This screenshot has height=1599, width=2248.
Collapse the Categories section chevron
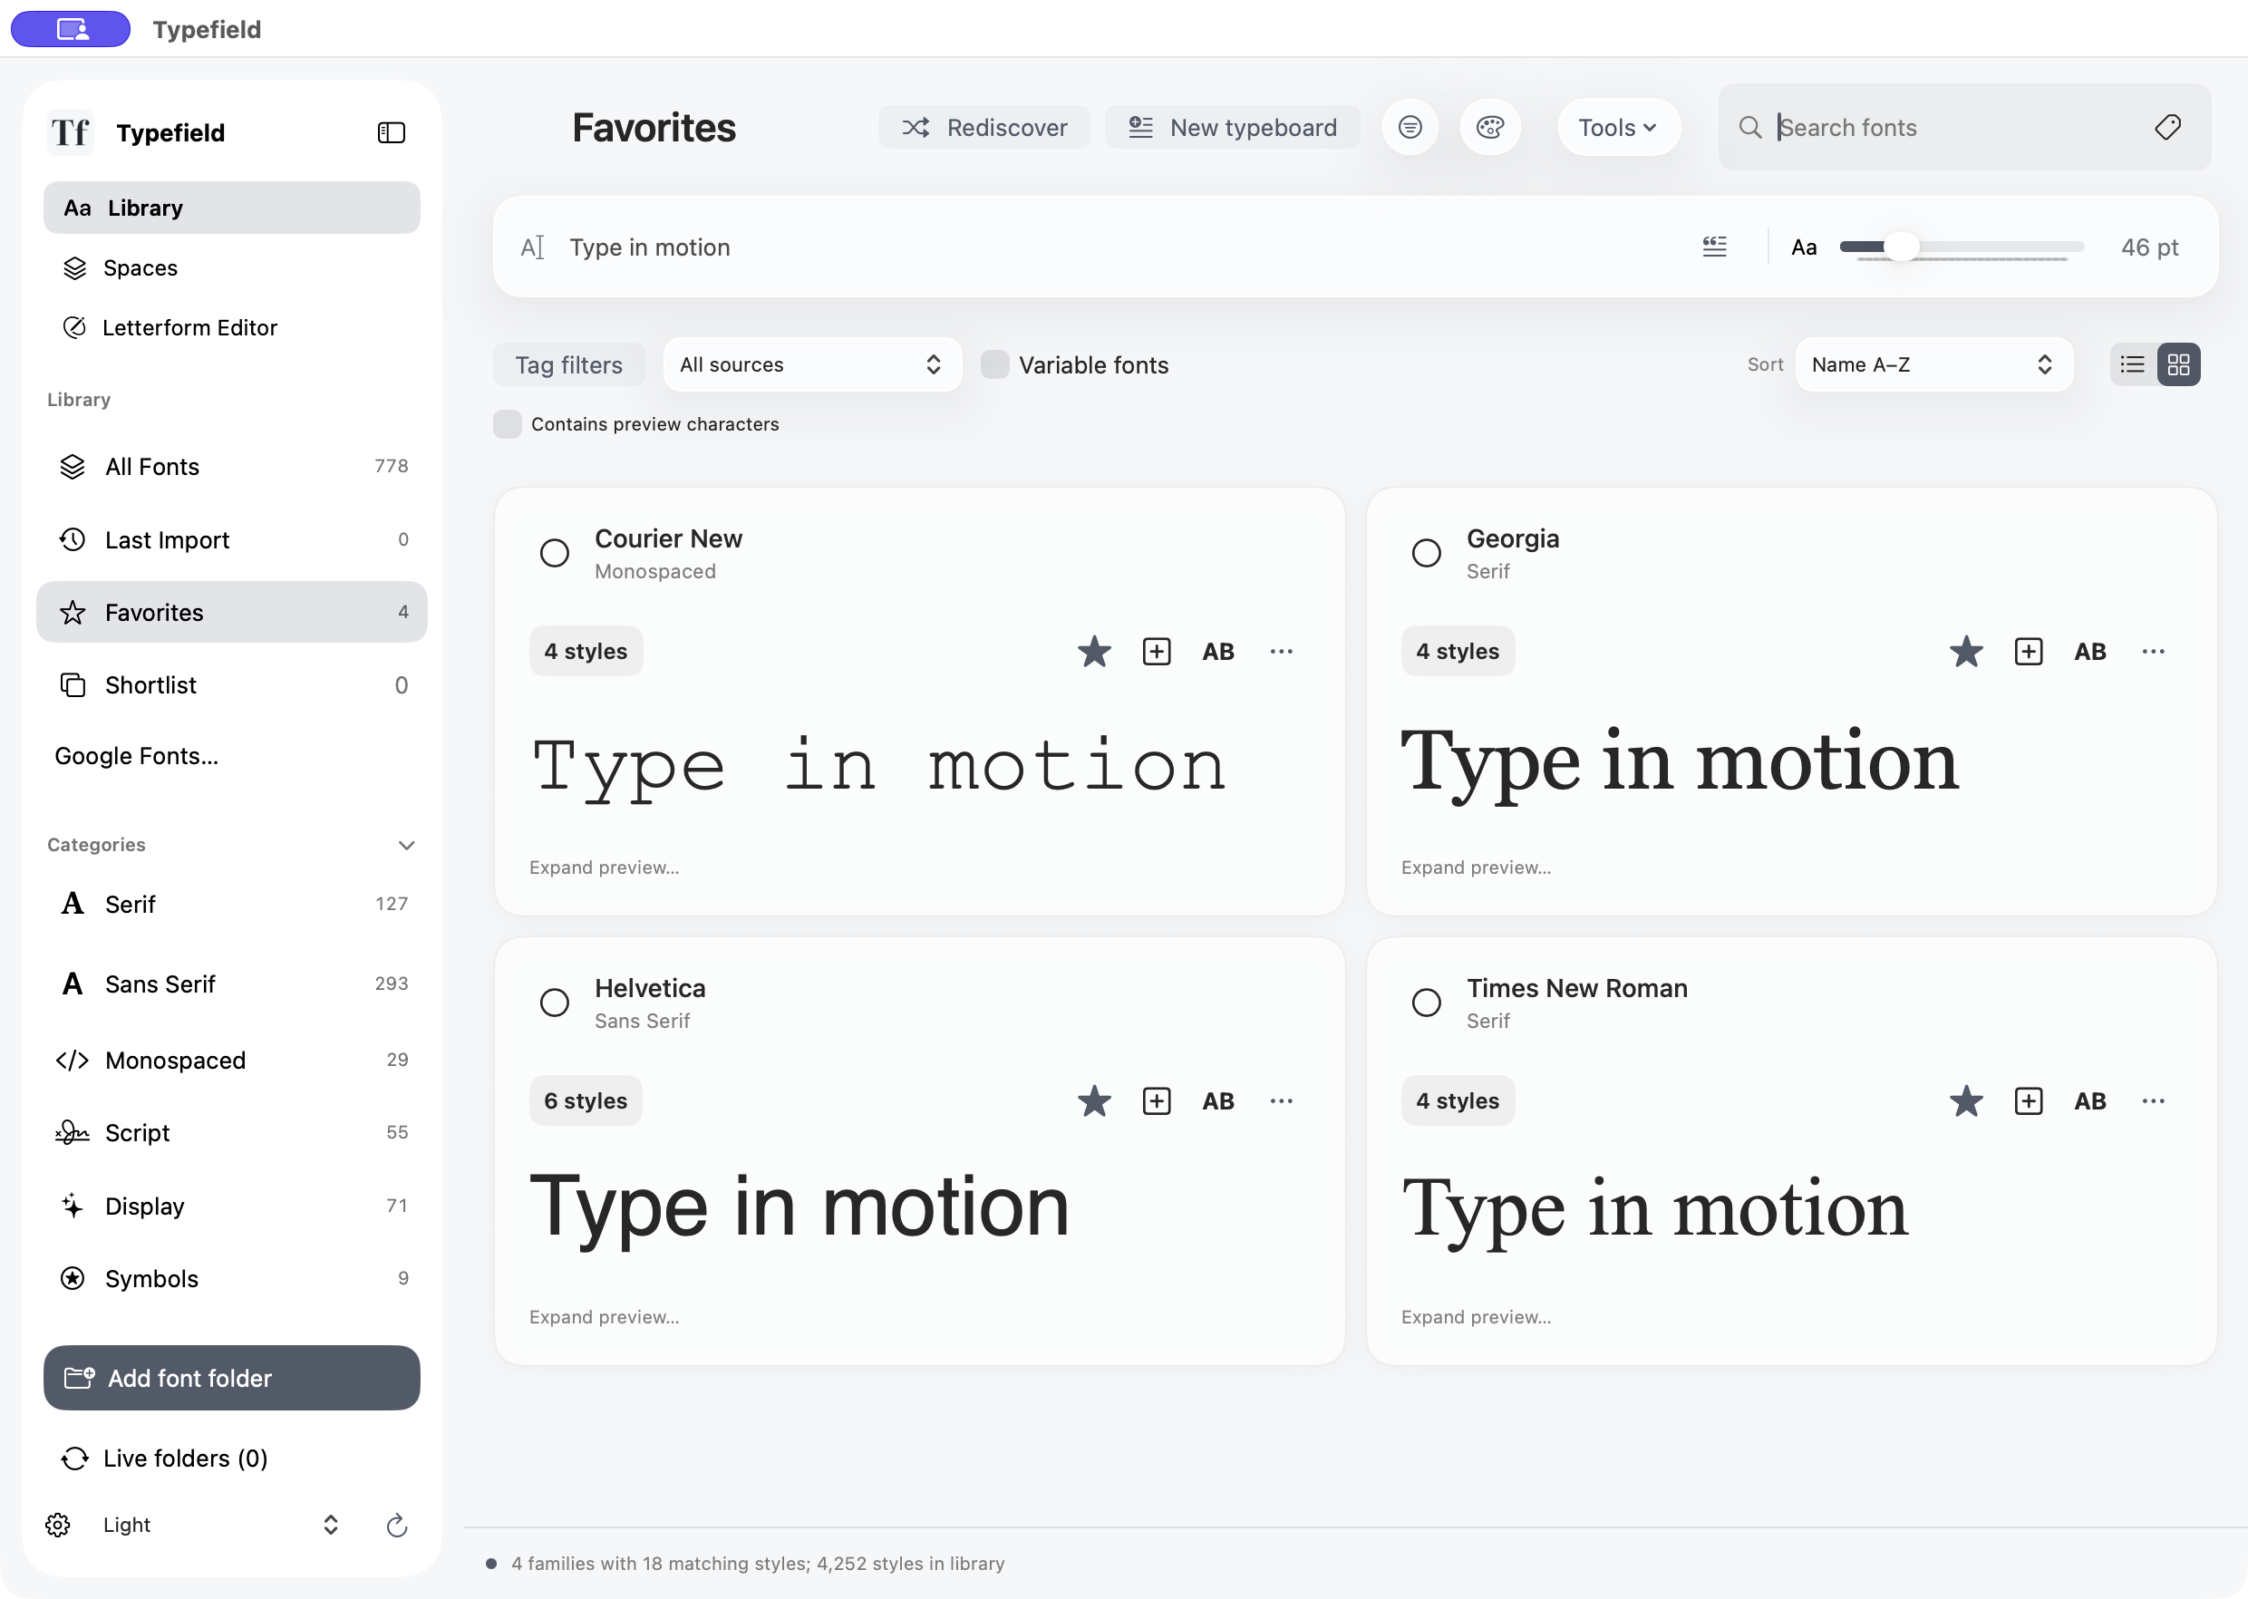[407, 845]
